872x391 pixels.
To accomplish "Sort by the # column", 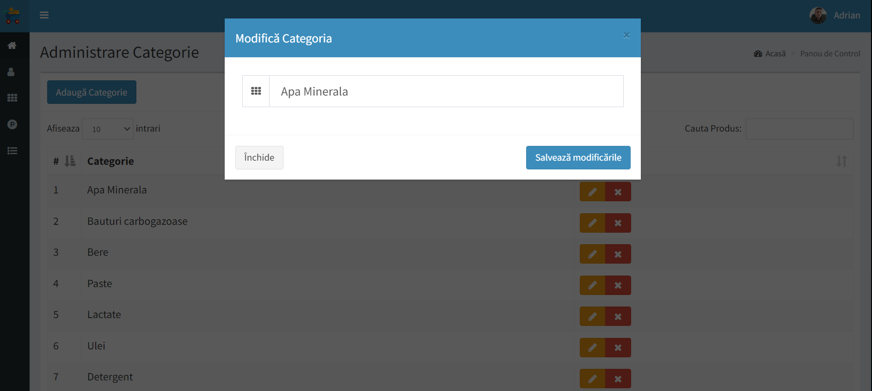I will 69,161.
